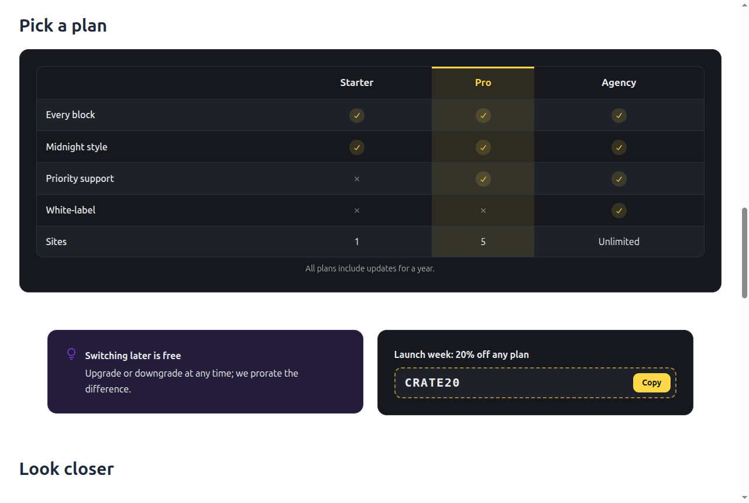Click the Pro checkmark for Priority support
This screenshot has width=749, height=503.
[483, 178]
